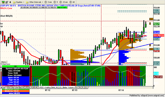The width and height of the screenshot is (165, 97).
Task: Click the Open 151.04 data row
Action: tap(16, 78)
